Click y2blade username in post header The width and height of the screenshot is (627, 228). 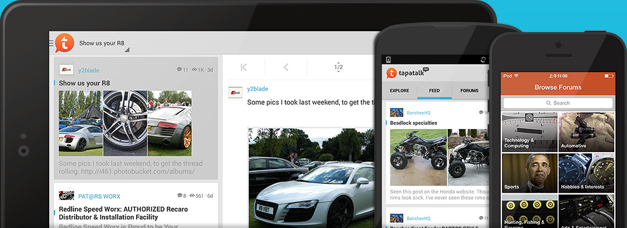(257, 89)
